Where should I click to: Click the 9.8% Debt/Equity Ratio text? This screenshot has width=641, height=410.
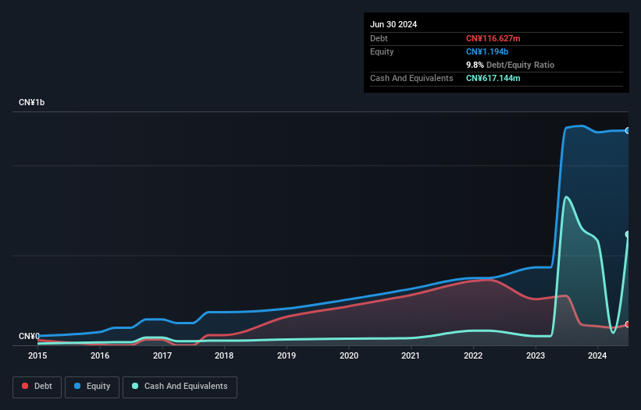coord(510,65)
